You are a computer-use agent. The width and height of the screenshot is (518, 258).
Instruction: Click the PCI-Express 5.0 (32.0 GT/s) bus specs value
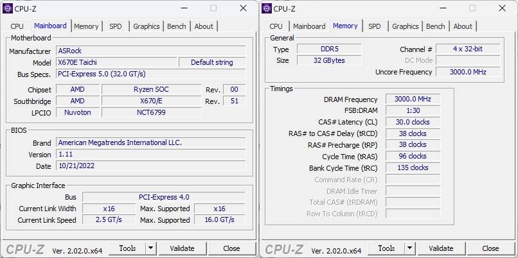click(x=150, y=74)
